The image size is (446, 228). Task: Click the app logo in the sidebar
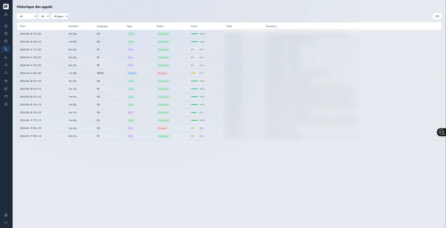(6, 6)
